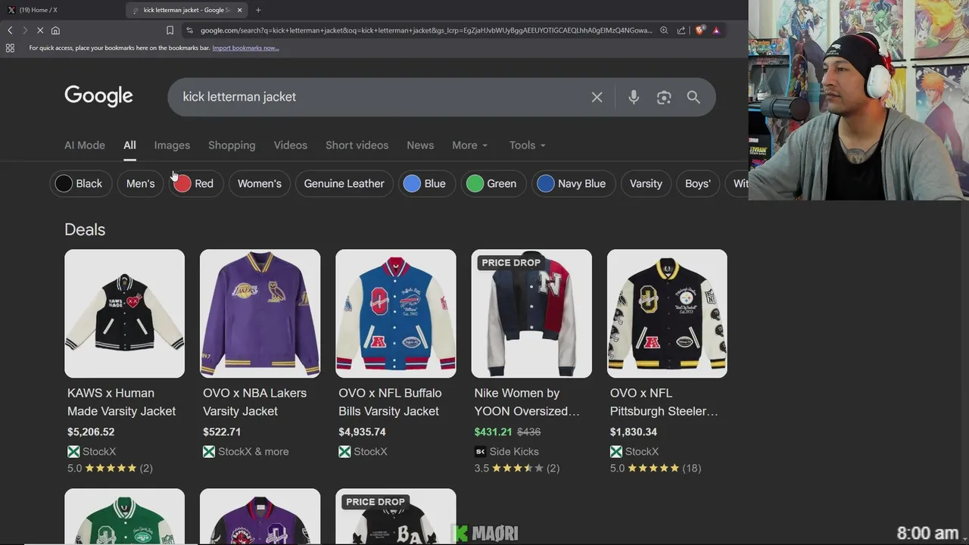The height and width of the screenshot is (545, 969).
Task: Filter by the Green color chip
Action: click(493, 183)
